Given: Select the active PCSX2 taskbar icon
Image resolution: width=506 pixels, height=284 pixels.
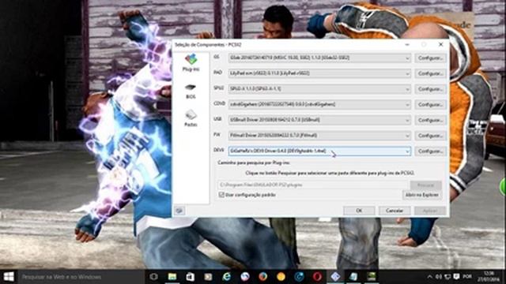Looking at the screenshot, I should coord(335,277).
